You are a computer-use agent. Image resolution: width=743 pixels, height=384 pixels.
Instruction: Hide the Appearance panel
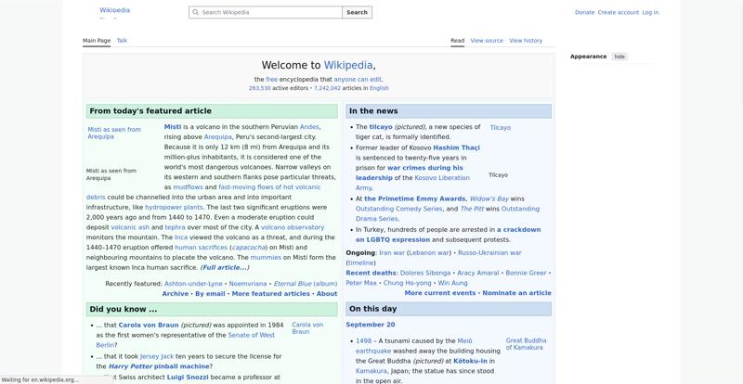[x=619, y=57]
